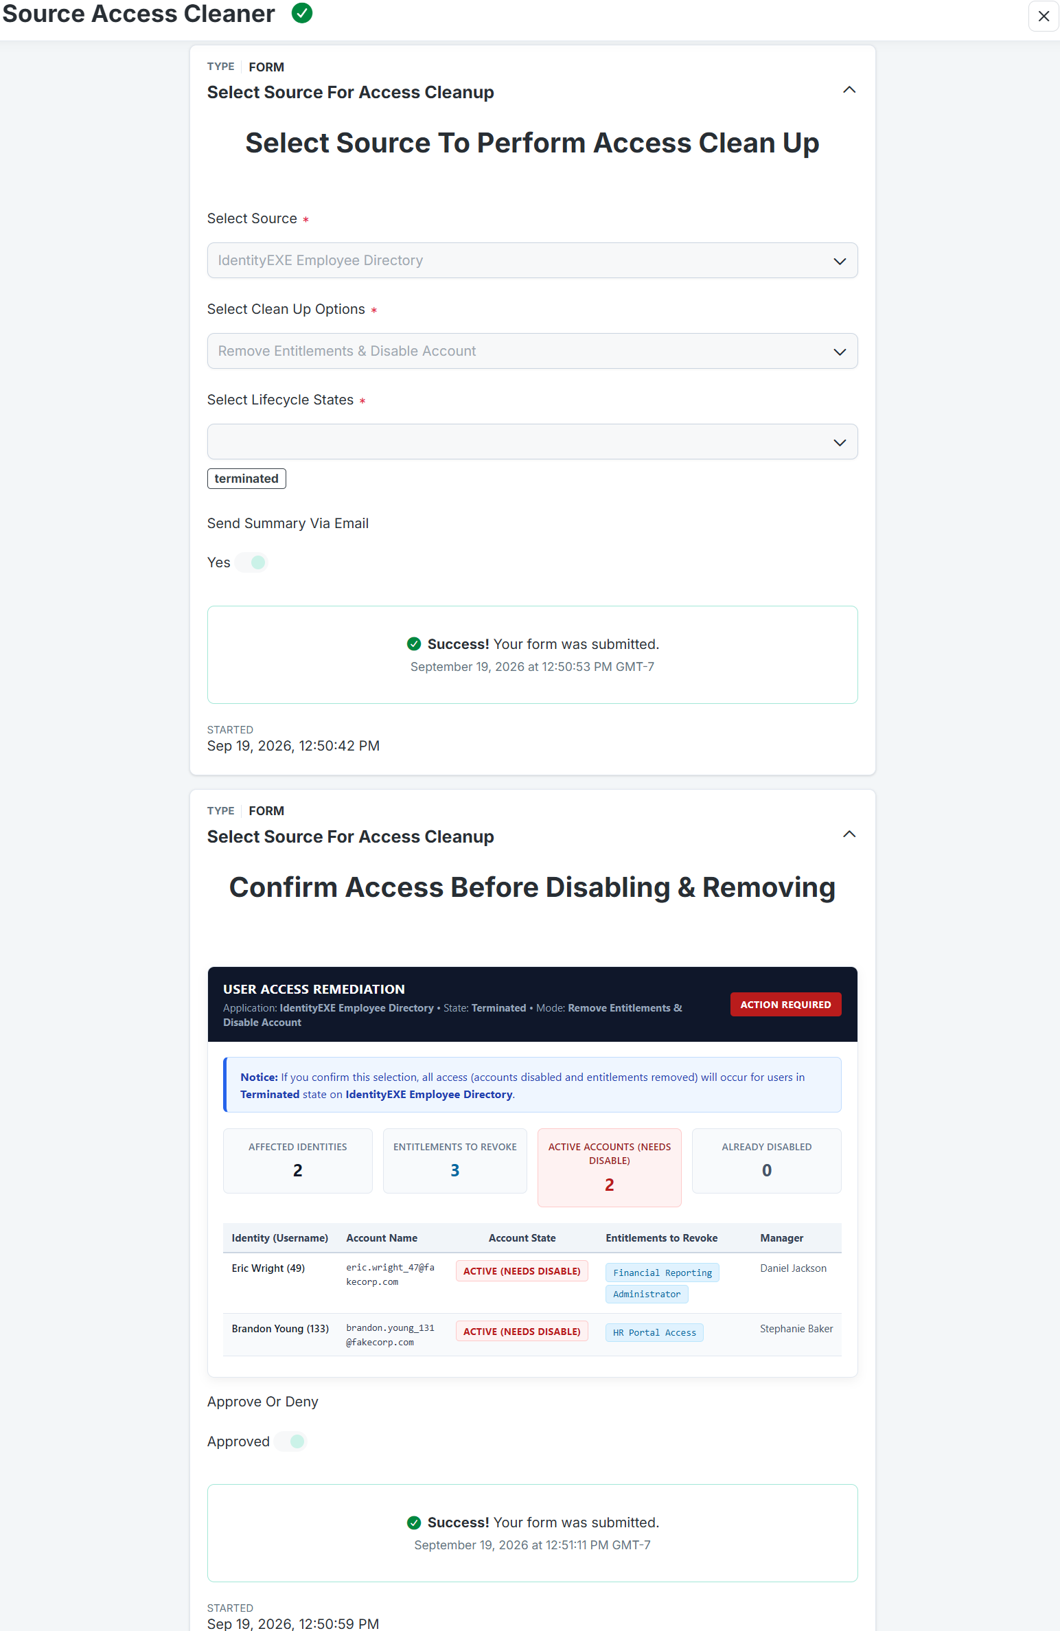
Task: Click the HR Portal Access entitlement tag
Action: coord(654,1332)
